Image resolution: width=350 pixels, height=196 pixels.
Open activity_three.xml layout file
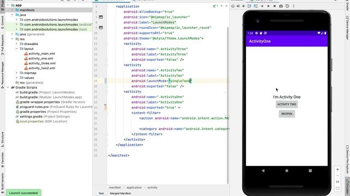click(x=40, y=63)
